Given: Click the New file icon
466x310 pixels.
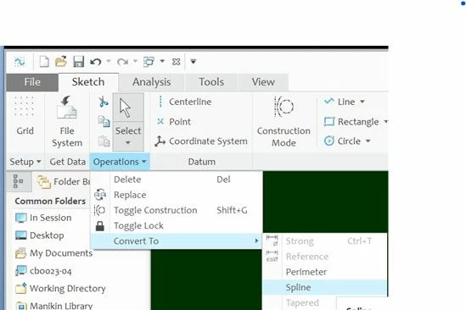Looking at the screenshot, I should tap(44, 62).
